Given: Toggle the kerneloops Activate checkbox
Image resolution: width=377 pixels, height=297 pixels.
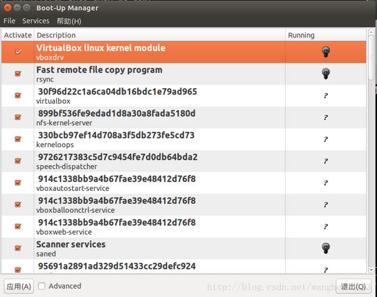Looking at the screenshot, I should tap(18, 139).
